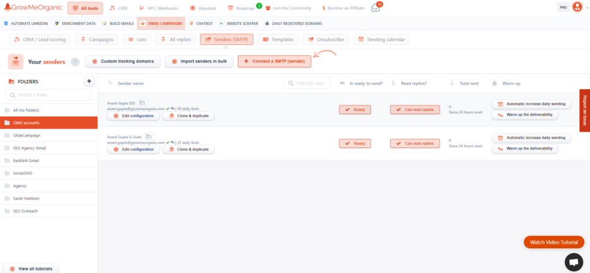The width and height of the screenshot is (590, 273).
Task: Open API / Webhooks page
Action: coord(158,8)
